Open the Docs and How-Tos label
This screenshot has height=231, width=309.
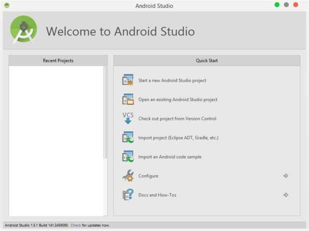(x=157, y=195)
